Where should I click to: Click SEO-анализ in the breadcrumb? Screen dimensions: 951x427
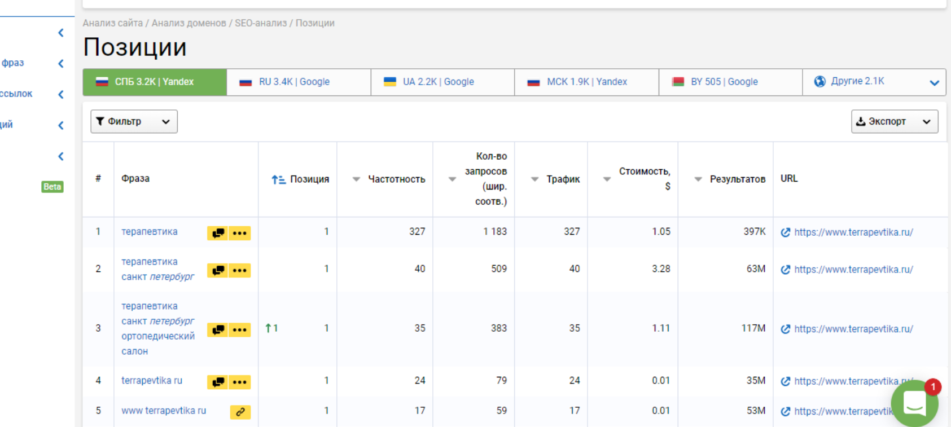point(260,23)
